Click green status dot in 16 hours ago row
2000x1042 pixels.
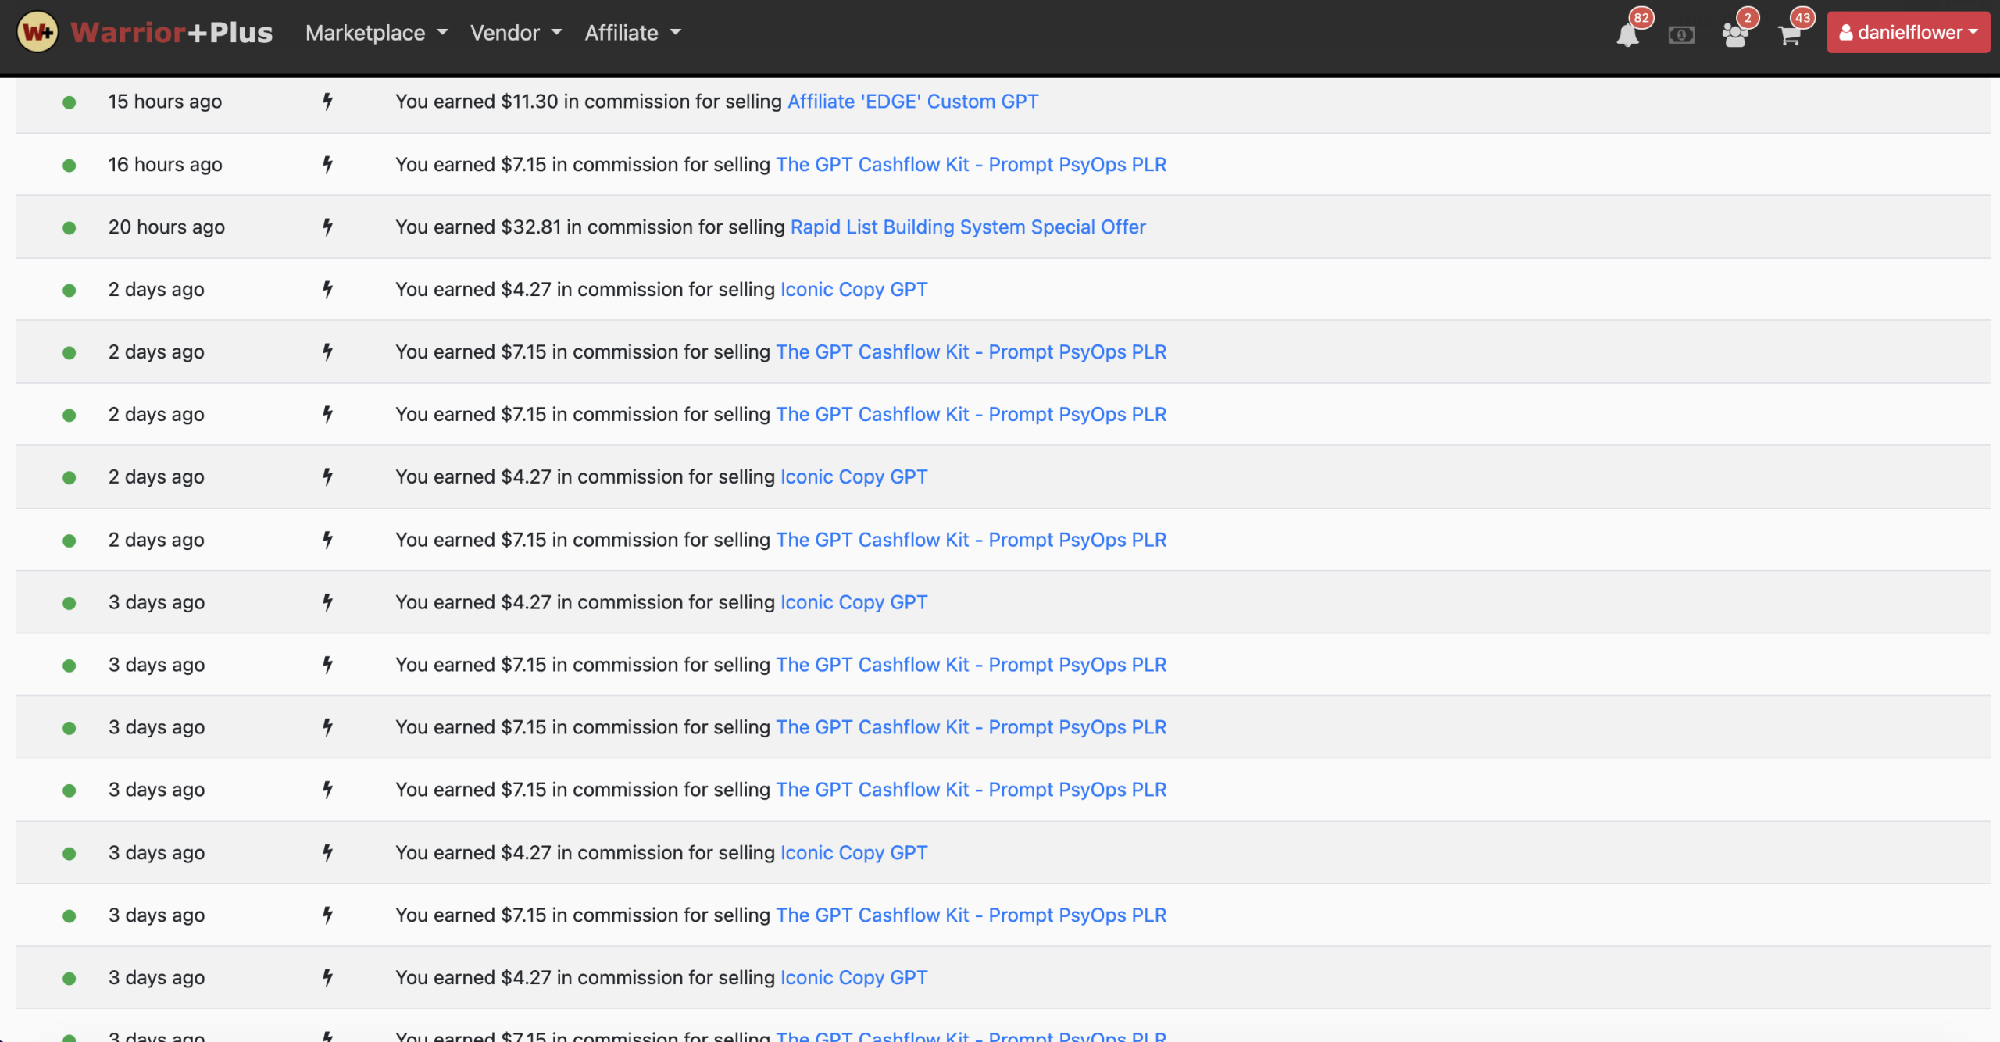[x=70, y=165]
